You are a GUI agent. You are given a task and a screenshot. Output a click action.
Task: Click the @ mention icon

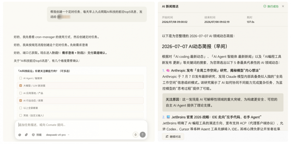tap(20, 135)
